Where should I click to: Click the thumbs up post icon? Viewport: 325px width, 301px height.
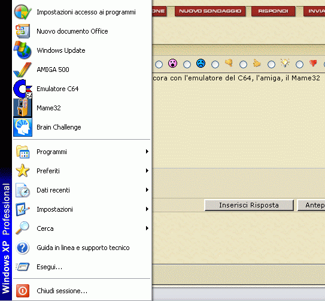(x=257, y=63)
